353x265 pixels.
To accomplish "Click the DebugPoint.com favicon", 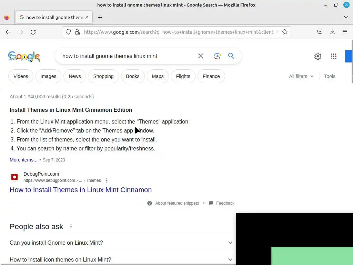I will (x=14, y=177).
